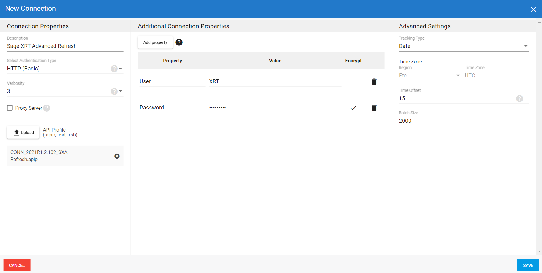542x273 pixels.
Task: Upload an API Profile file
Action: 23,133
